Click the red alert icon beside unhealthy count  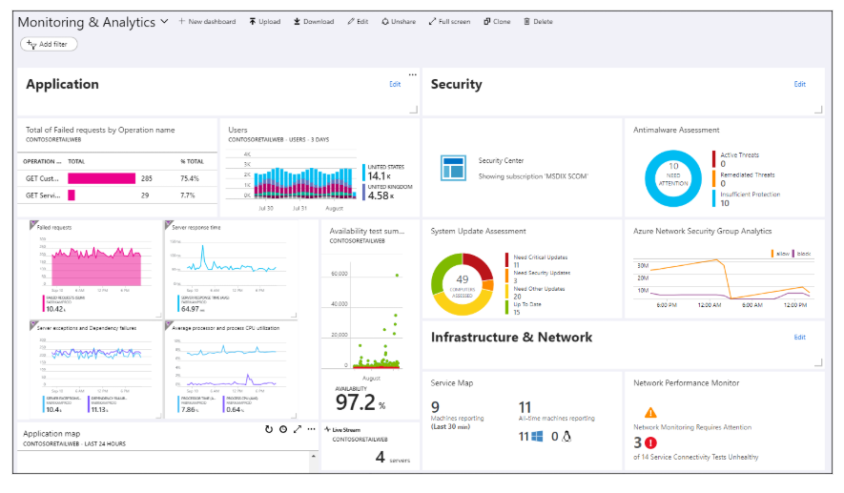click(650, 442)
